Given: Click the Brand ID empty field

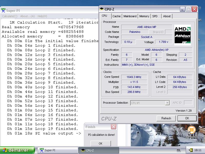Looking at the screenshot, I should [x=169, y=32].
